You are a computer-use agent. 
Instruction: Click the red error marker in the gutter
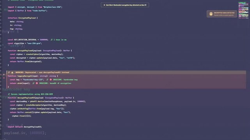pyautogui.click(x=4, y=78)
